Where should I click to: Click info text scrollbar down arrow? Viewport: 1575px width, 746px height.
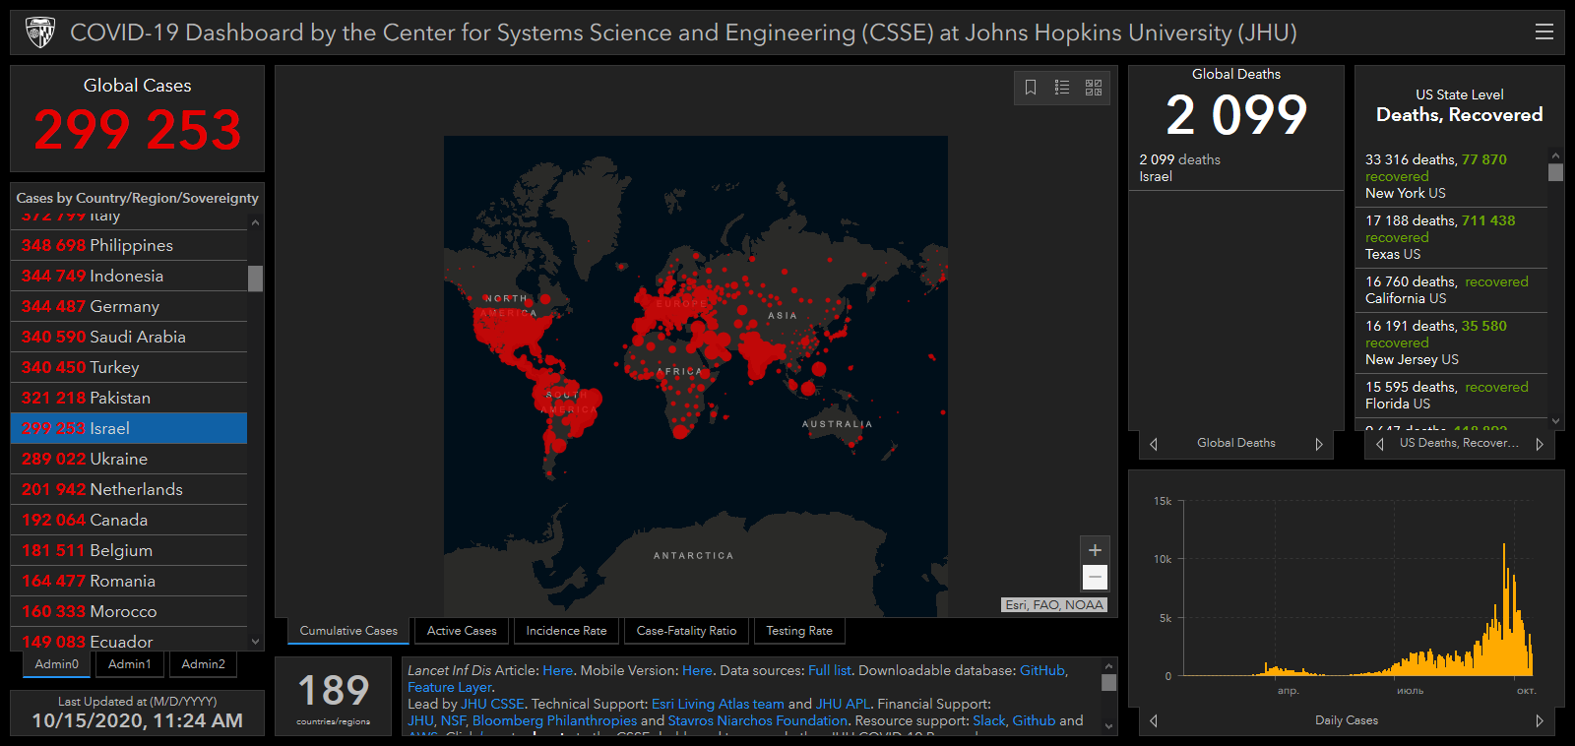point(1109,726)
